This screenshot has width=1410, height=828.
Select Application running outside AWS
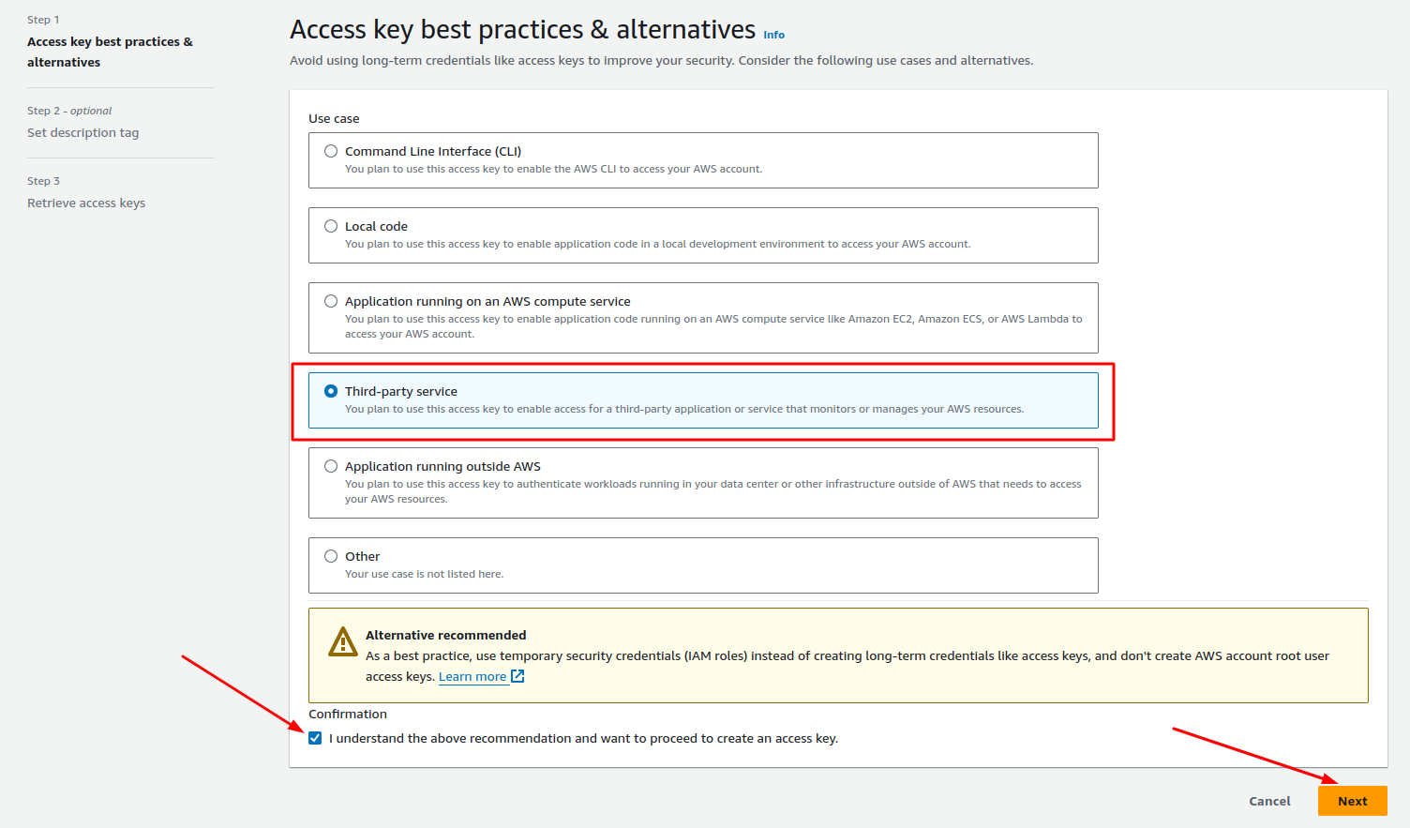pyautogui.click(x=330, y=465)
